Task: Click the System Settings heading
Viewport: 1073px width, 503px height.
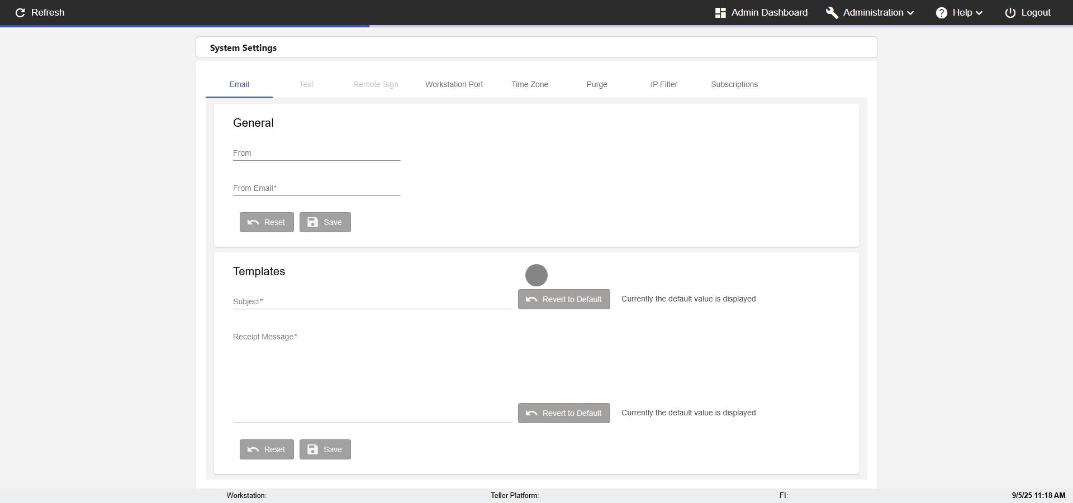Action: [243, 48]
